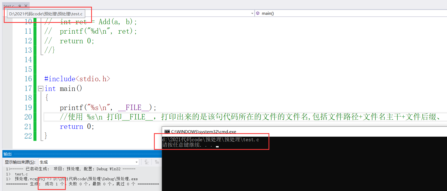Click the go to previous message icon
Viewport: 447px width, 191px height.
(x=147, y=162)
